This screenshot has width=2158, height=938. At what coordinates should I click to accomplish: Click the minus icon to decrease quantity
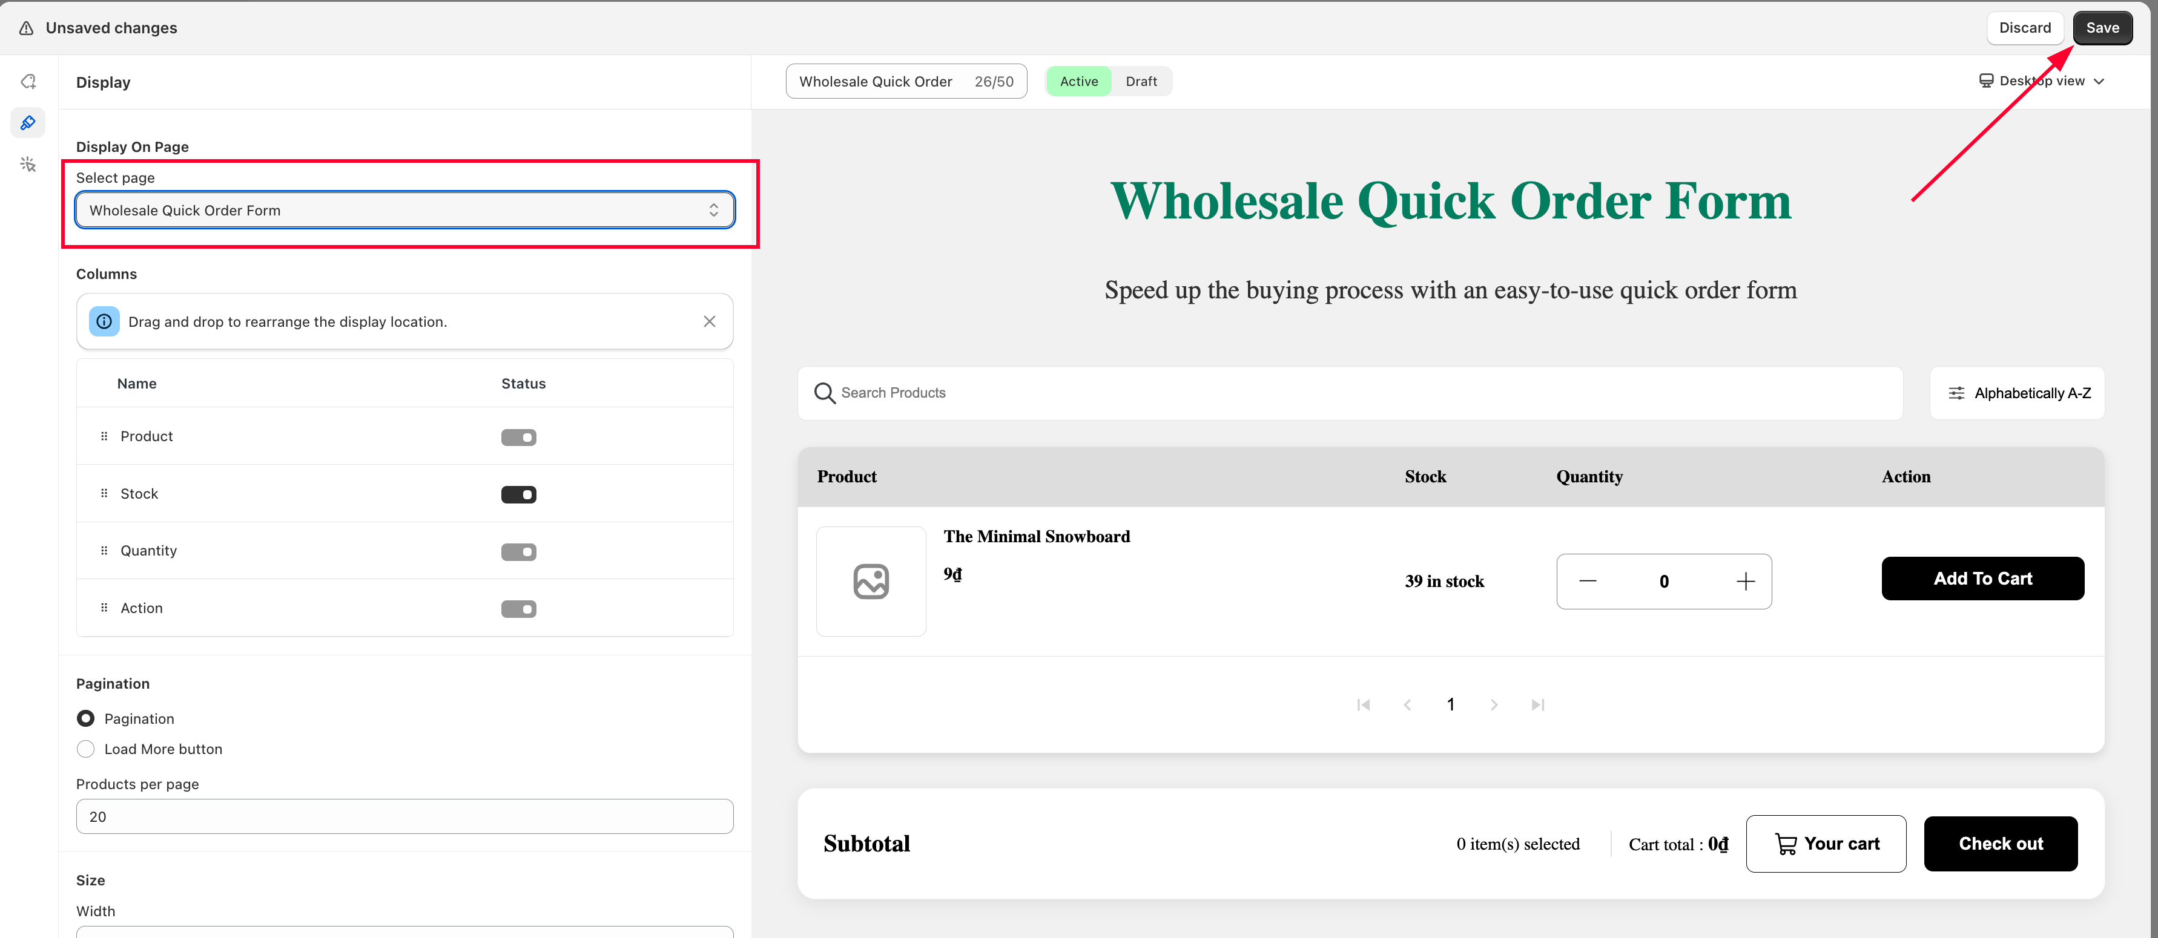pyautogui.click(x=1588, y=581)
